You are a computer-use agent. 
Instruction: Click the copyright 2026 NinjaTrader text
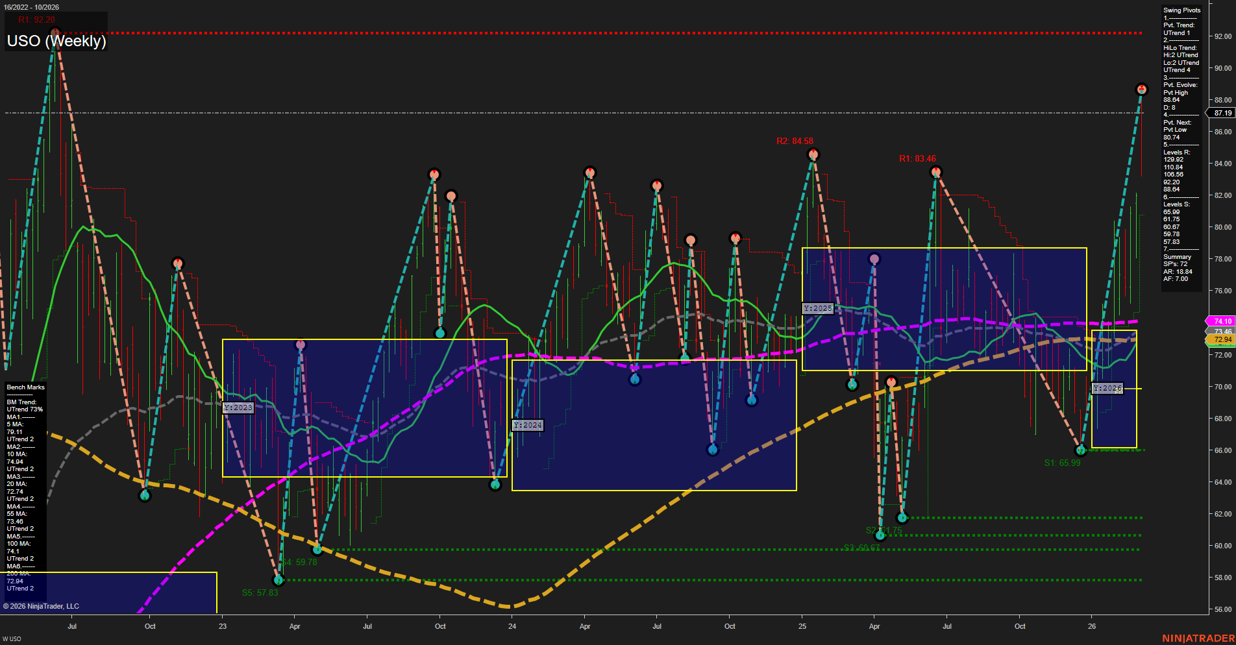42,605
